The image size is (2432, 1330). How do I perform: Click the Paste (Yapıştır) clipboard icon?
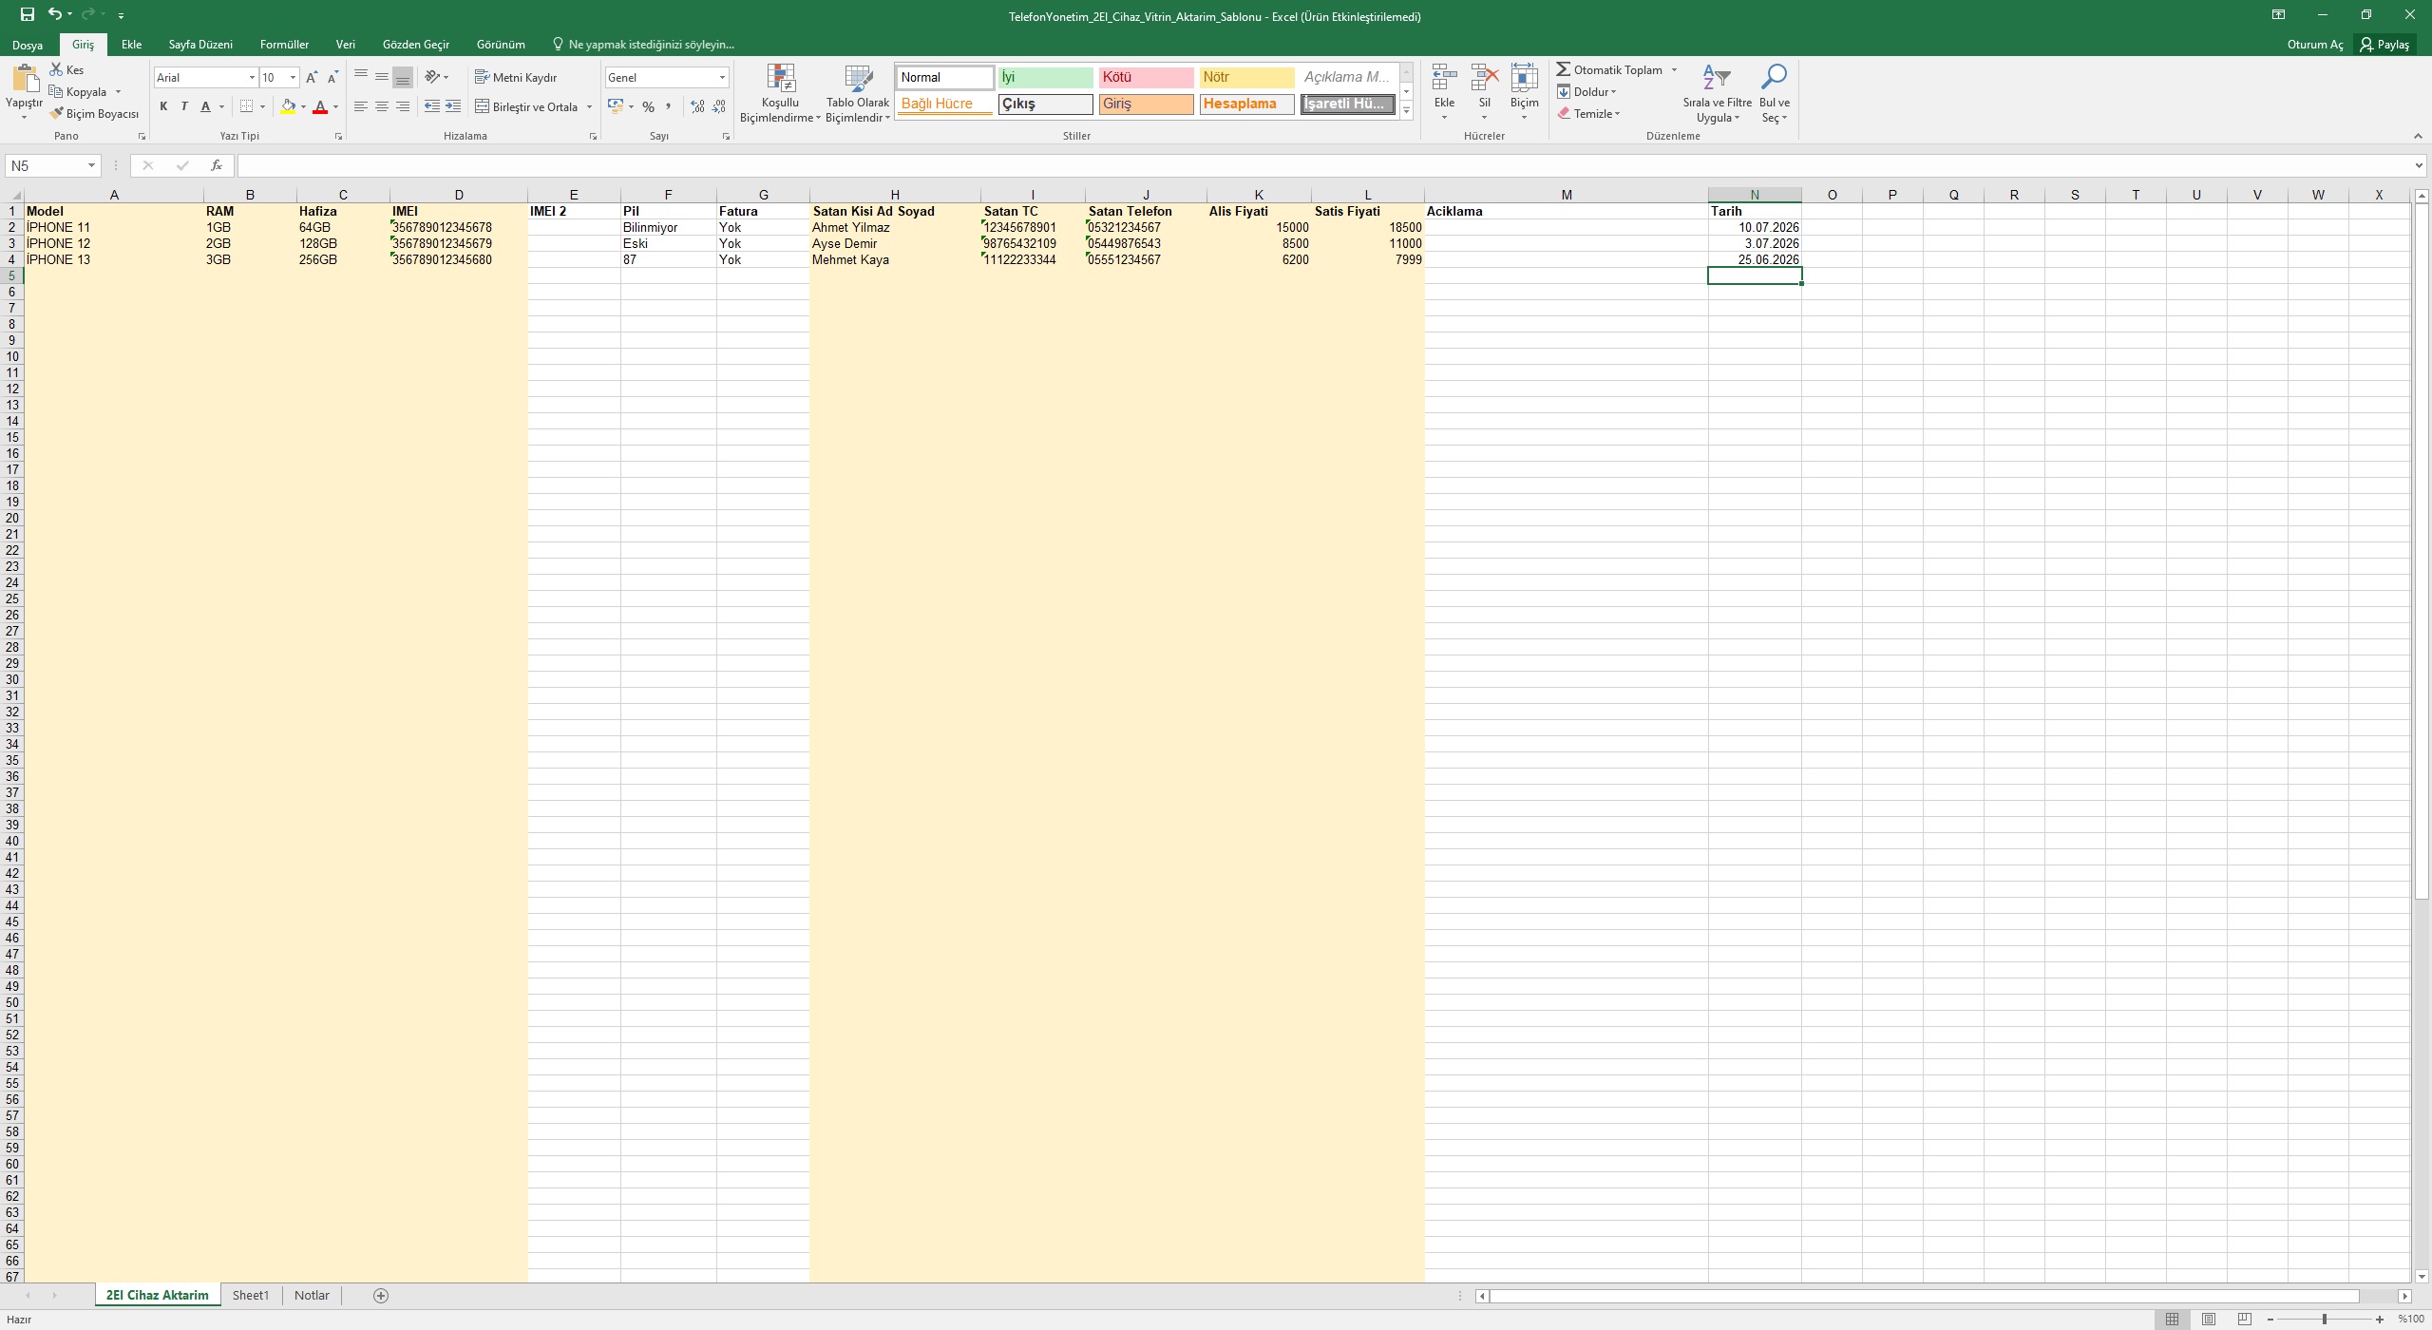pyautogui.click(x=25, y=80)
